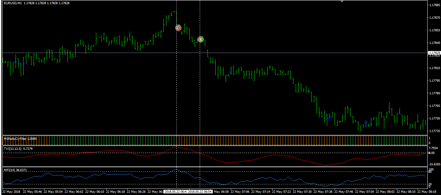Click the gray chart shift triangle at top
Screen dimensions: 441x195
(341, 1)
